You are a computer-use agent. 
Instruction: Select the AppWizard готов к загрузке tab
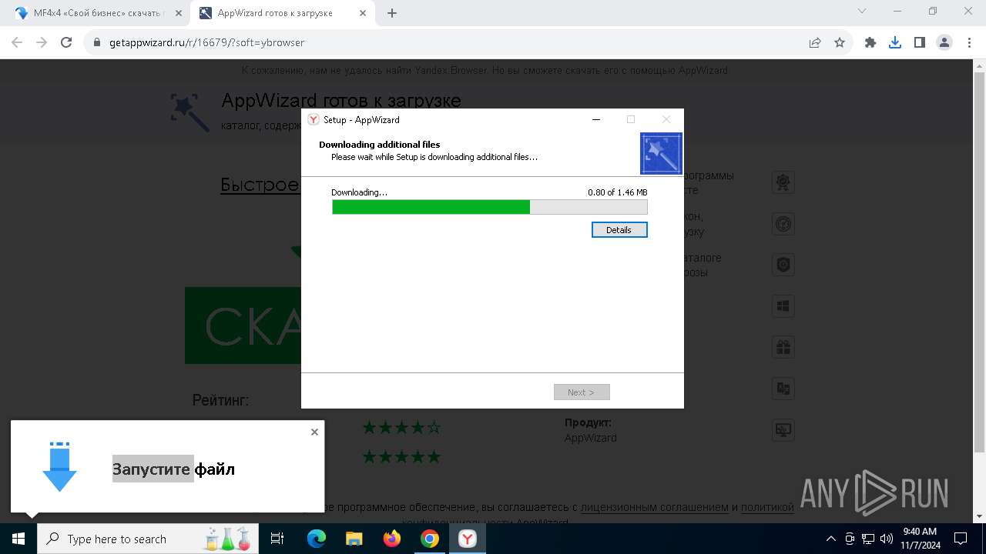coord(283,13)
